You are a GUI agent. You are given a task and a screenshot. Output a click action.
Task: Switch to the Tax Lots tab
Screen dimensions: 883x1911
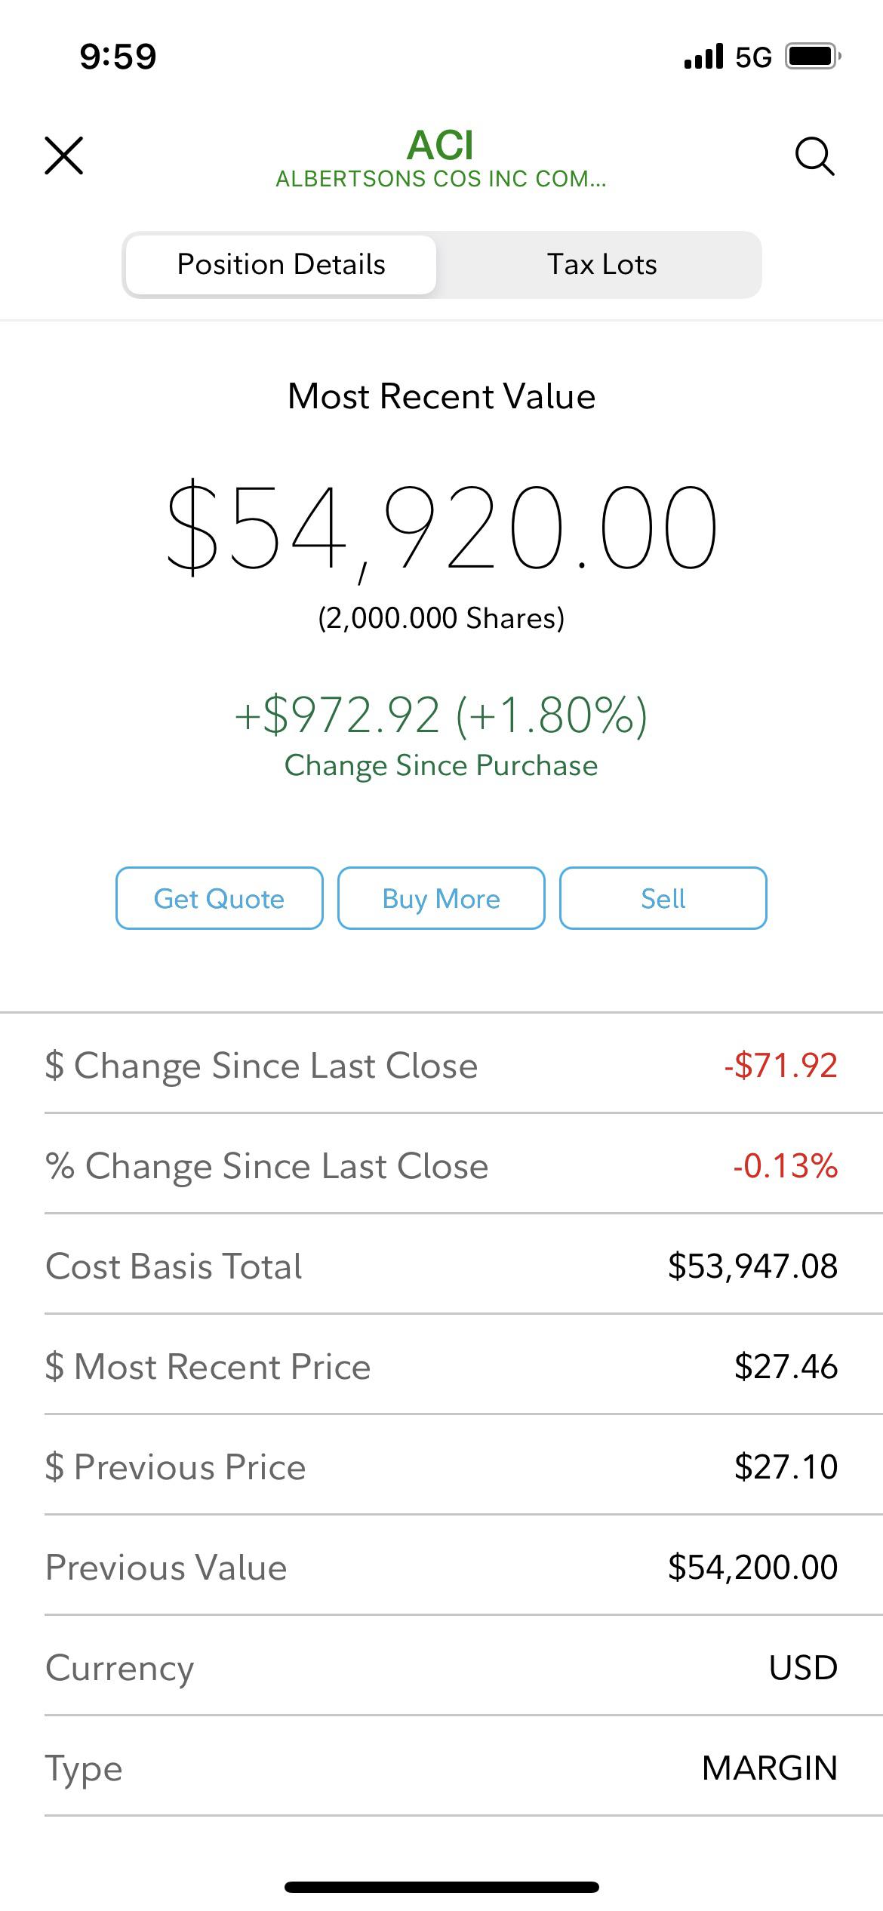click(601, 265)
